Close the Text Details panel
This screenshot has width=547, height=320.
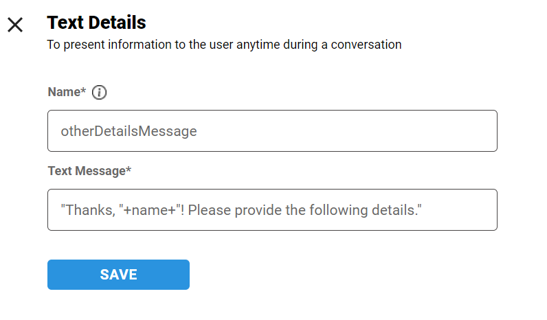[x=15, y=25]
